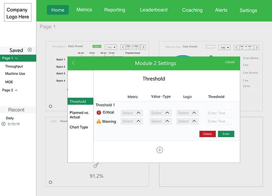The width and height of the screenshot is (272, 196).
Task: Select Threshold in the settings side menu
Action: (x=80, y=101)
